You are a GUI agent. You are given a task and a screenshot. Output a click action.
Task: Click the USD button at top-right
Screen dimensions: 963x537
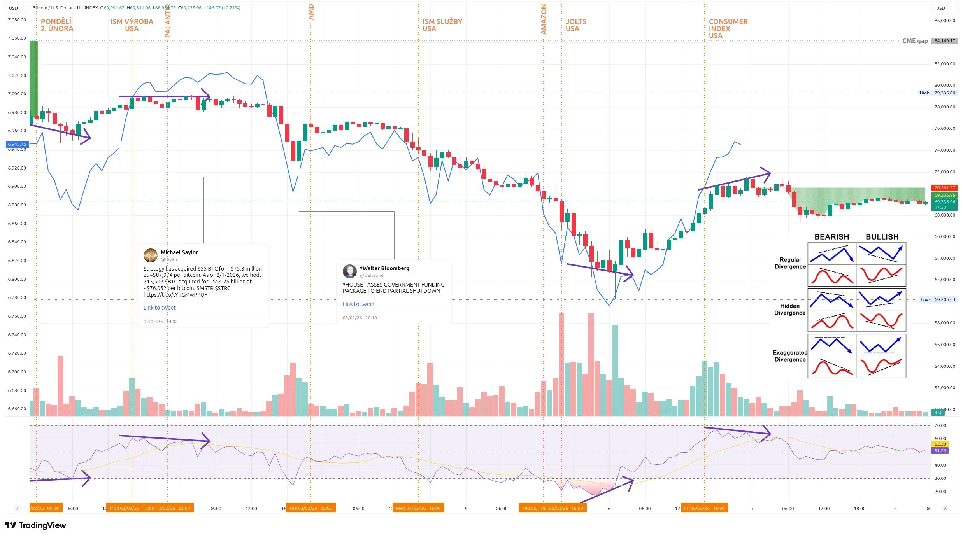pyautogui.click(x=945, y=8)
